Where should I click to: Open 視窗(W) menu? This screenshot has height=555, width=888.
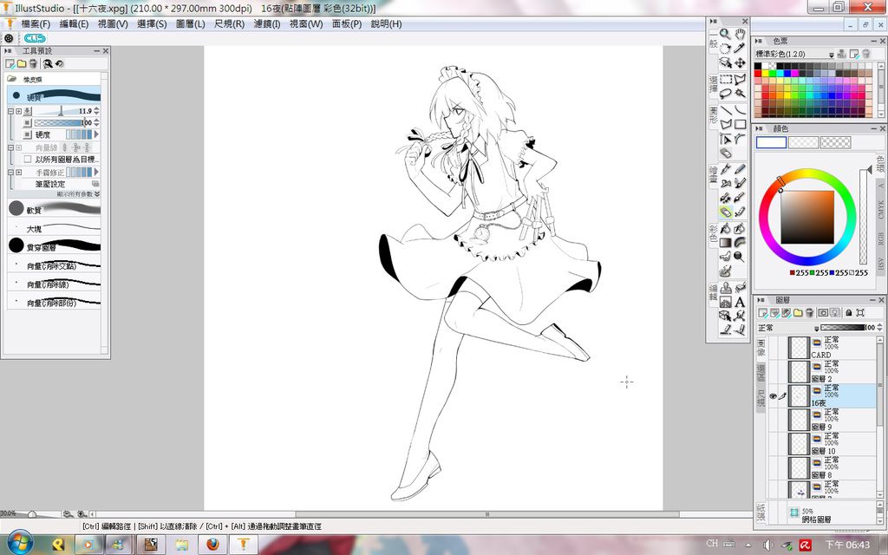(306, 23)
